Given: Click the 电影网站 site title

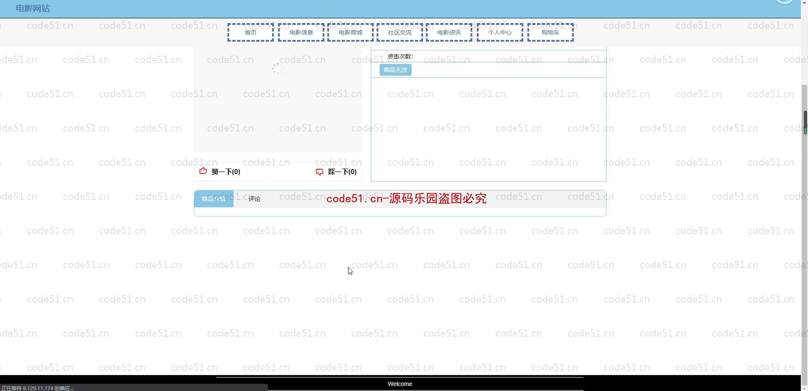Looking at the screenshot, I should click(x=33, y=8).
